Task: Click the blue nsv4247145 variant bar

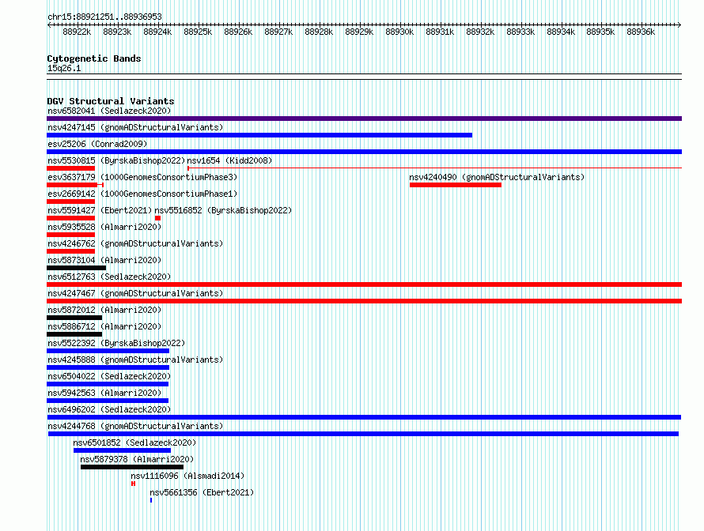Action: click(x=259, y=135)
